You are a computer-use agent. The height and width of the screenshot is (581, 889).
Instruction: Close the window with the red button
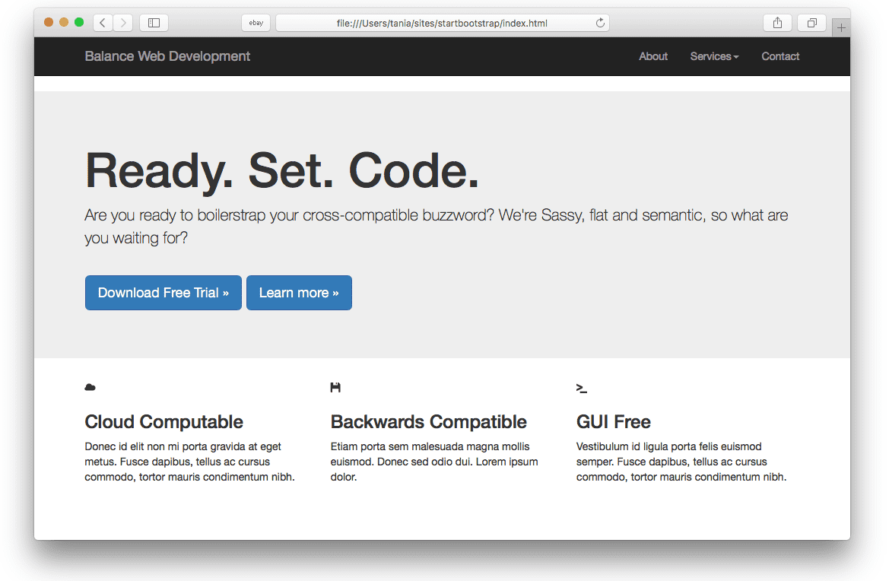(x=49, y=22)
